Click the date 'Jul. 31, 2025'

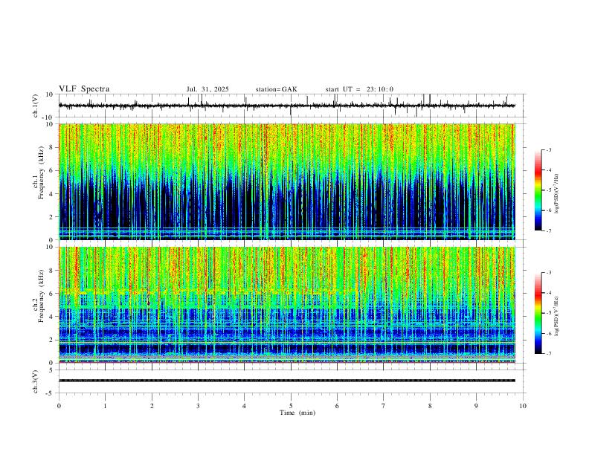tap(207, 89)
